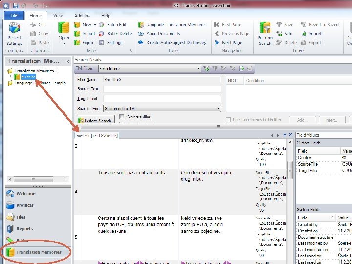Toggle Use parentheses in this filter
The width and height of the screenshot is (352, 264).
coord(228,120)
